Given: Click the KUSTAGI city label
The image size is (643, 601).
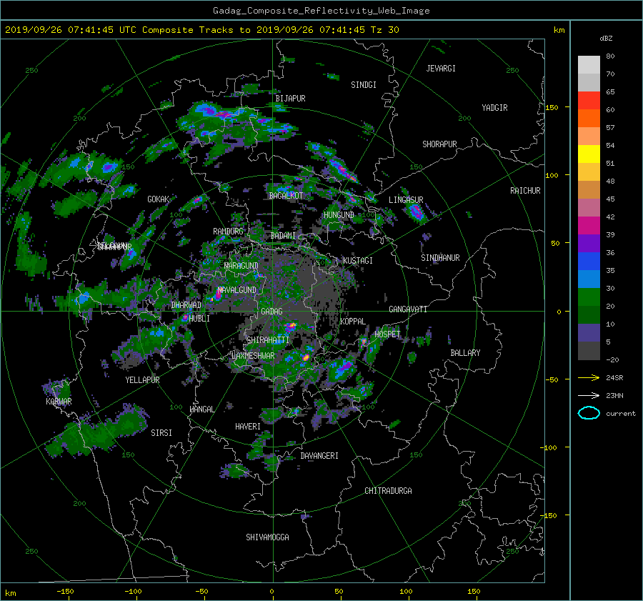Looking at the screenshot, I should [358, 261].
